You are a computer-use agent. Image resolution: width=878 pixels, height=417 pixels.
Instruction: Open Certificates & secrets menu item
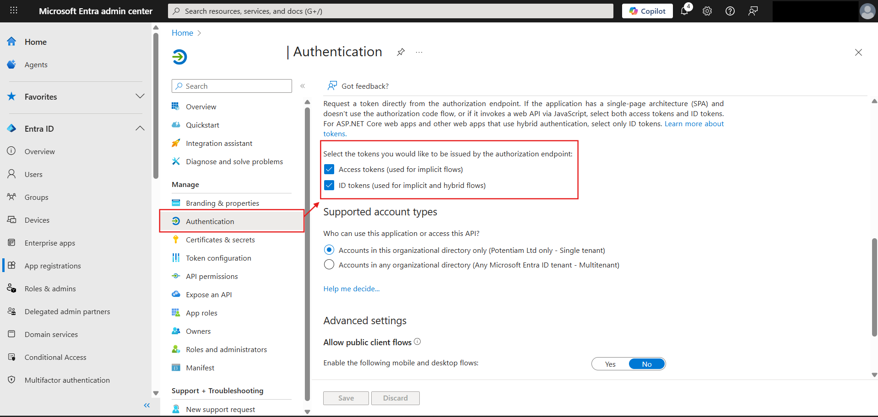point(220,240)
